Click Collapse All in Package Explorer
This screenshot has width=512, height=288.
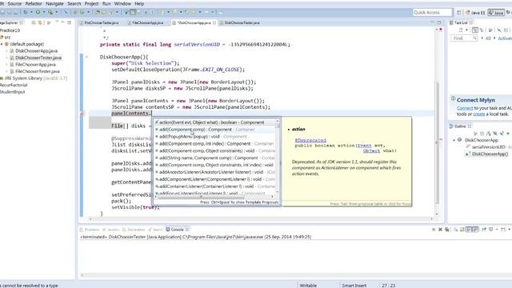[x=34, y=22]
